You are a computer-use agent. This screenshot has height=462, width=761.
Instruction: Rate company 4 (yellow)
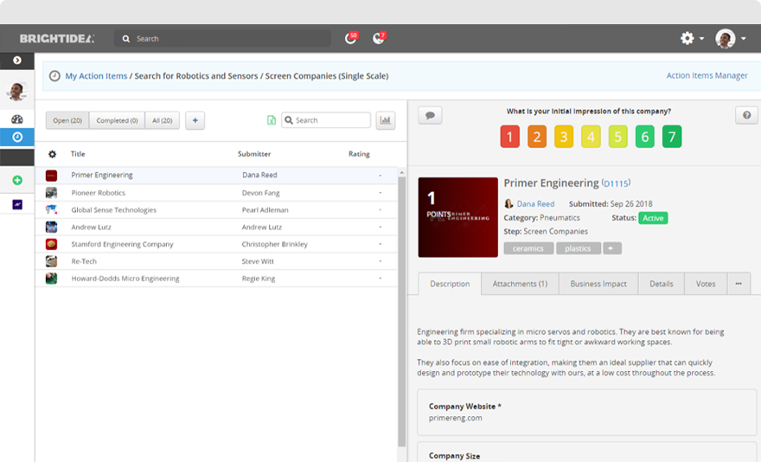click(591, 137)
